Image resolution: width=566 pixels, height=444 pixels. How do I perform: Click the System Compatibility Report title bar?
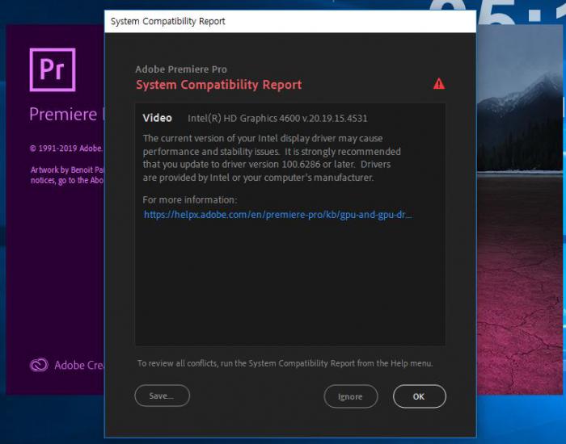click(290, 21)
